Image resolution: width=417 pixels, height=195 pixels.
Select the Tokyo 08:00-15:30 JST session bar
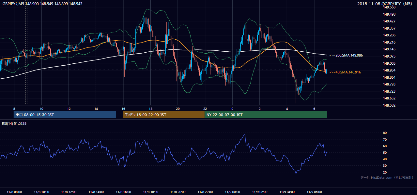tap(65, 115)
